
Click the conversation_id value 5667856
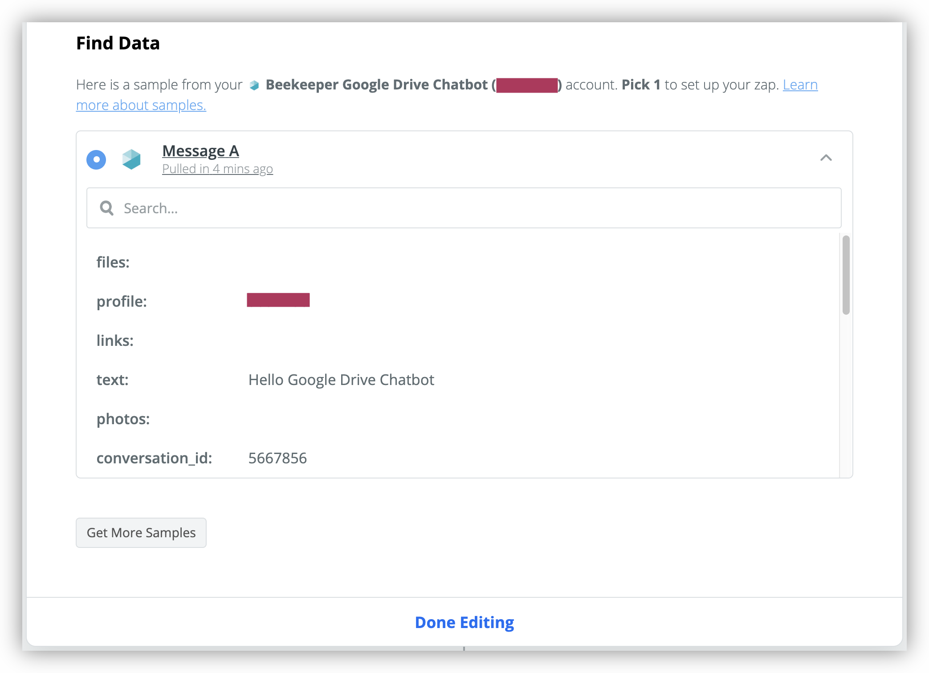click(x=277, y=458)
